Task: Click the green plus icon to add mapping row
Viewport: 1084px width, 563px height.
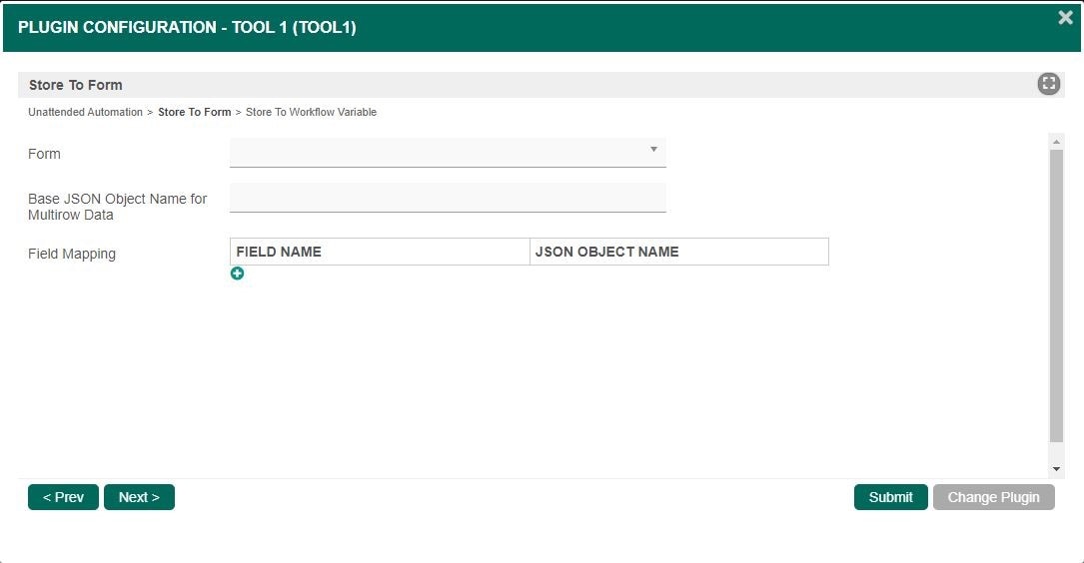Action: 237,274
